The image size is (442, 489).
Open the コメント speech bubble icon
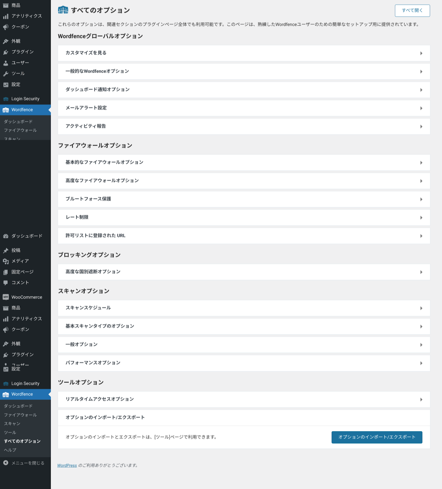(x=6, y=283)
